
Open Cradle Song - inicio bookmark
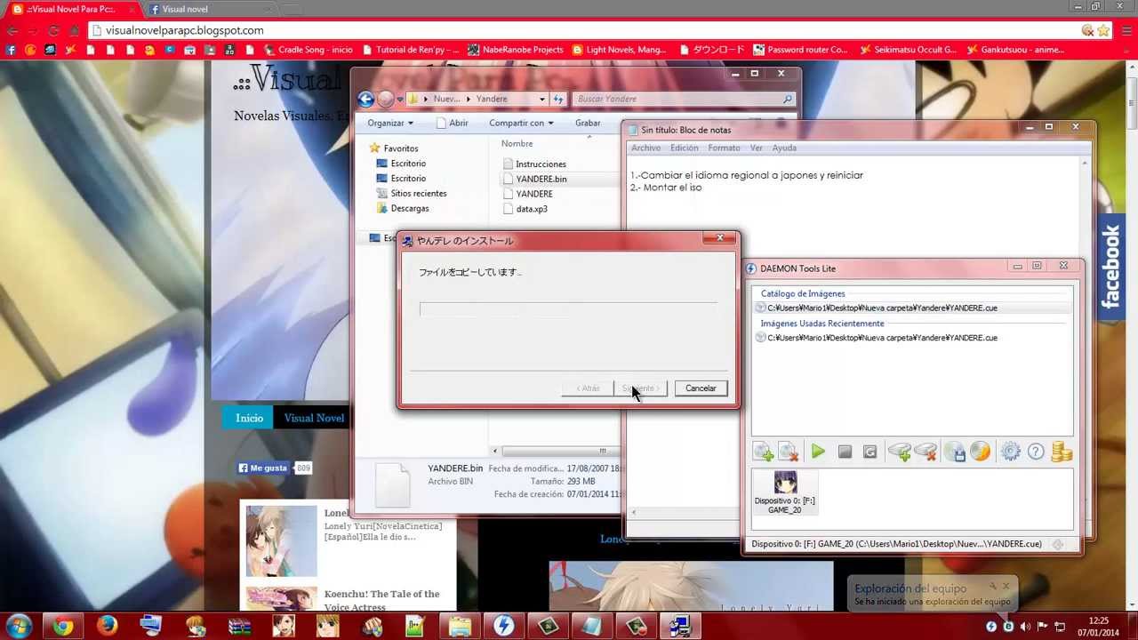point(308,50)
